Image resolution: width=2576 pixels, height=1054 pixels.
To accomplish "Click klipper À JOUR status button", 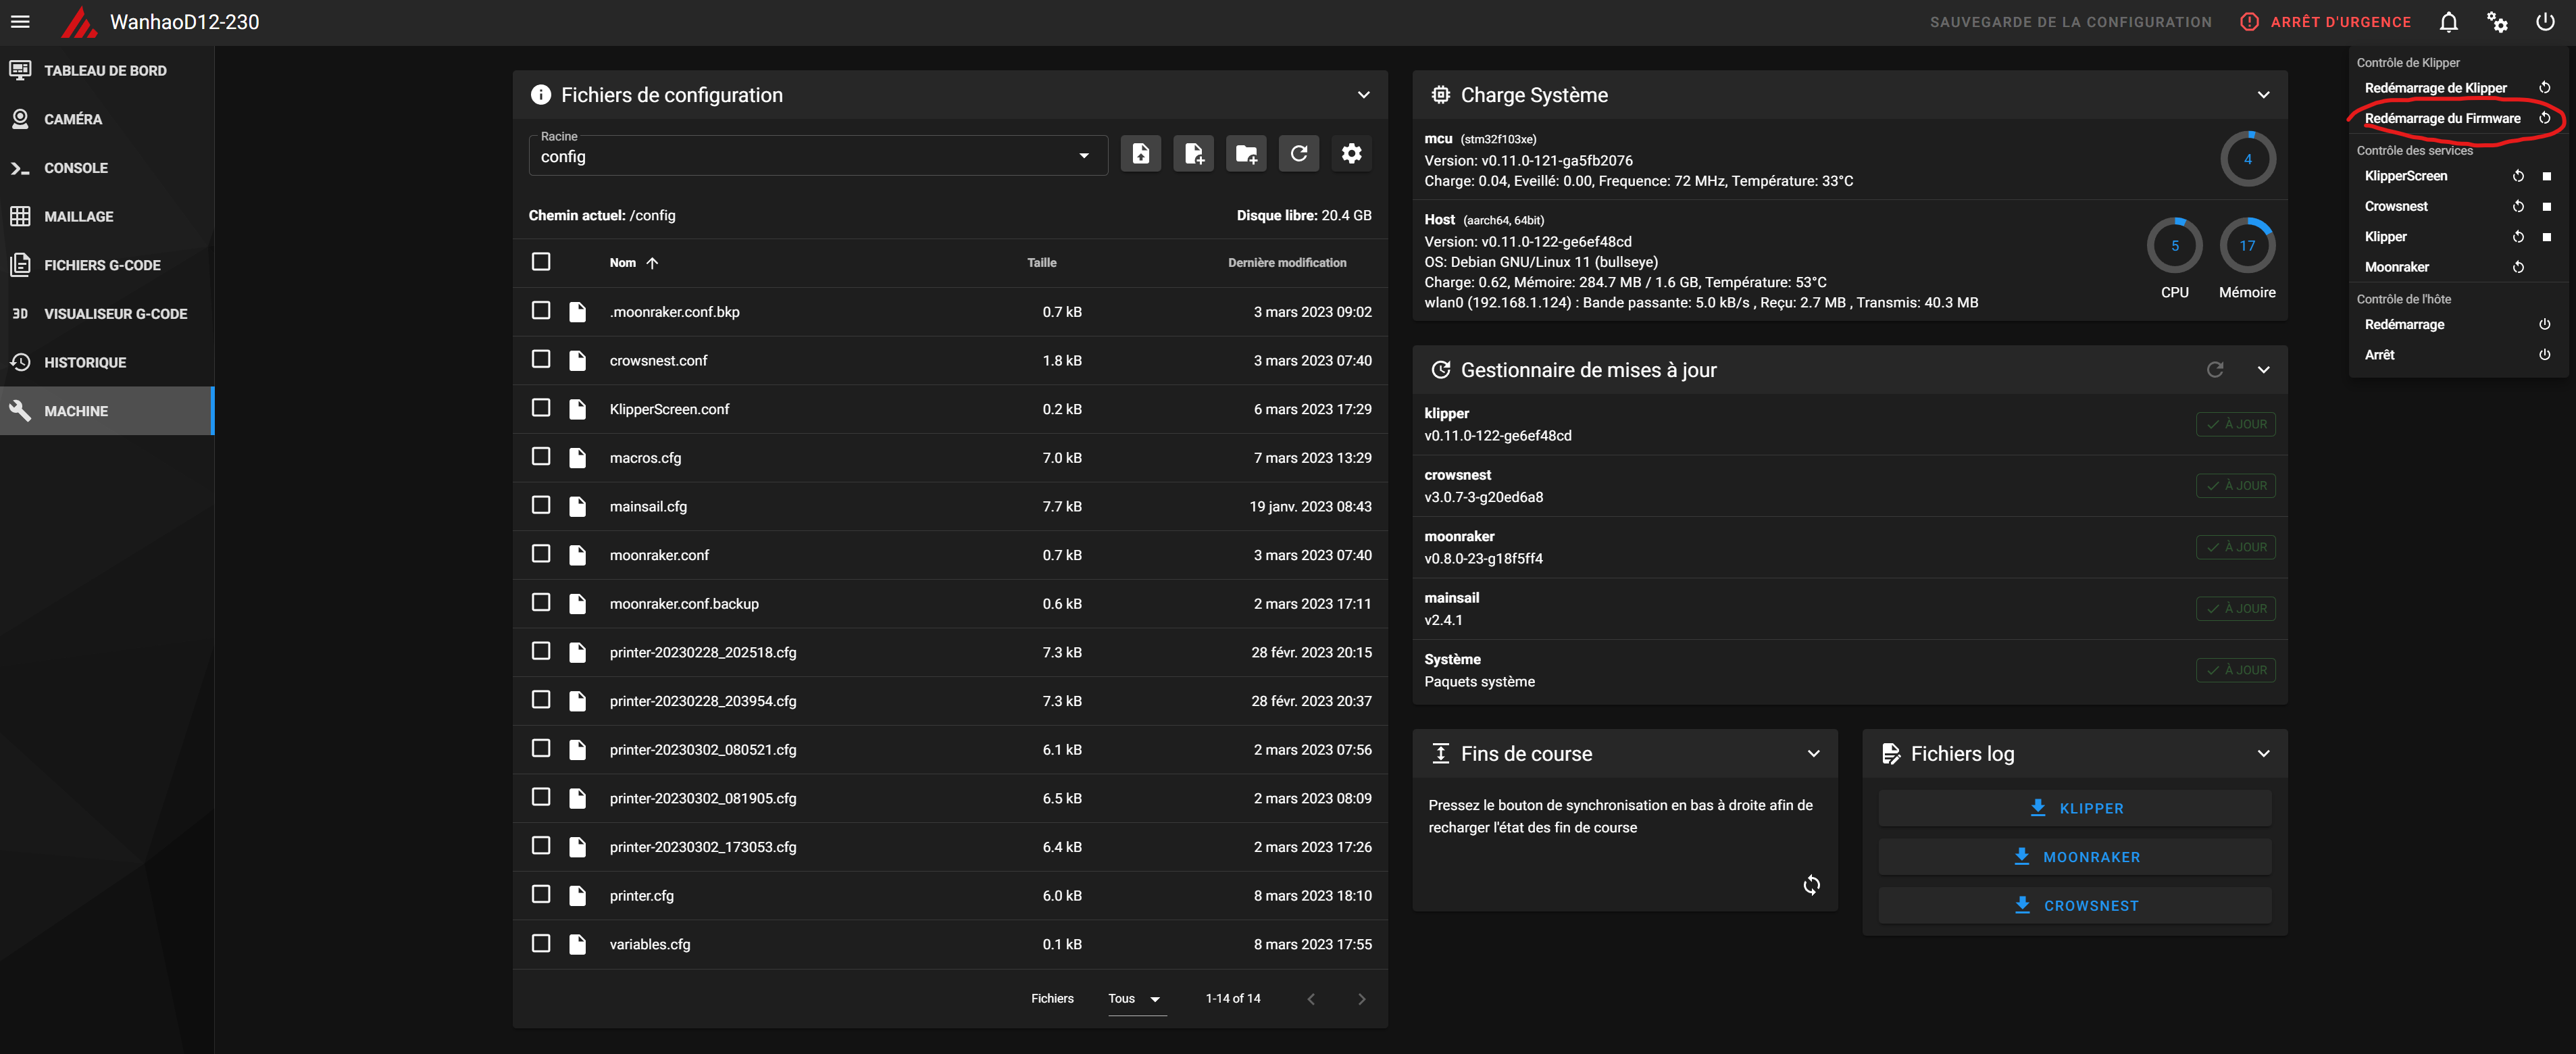I will click(x=2235, y=424).
